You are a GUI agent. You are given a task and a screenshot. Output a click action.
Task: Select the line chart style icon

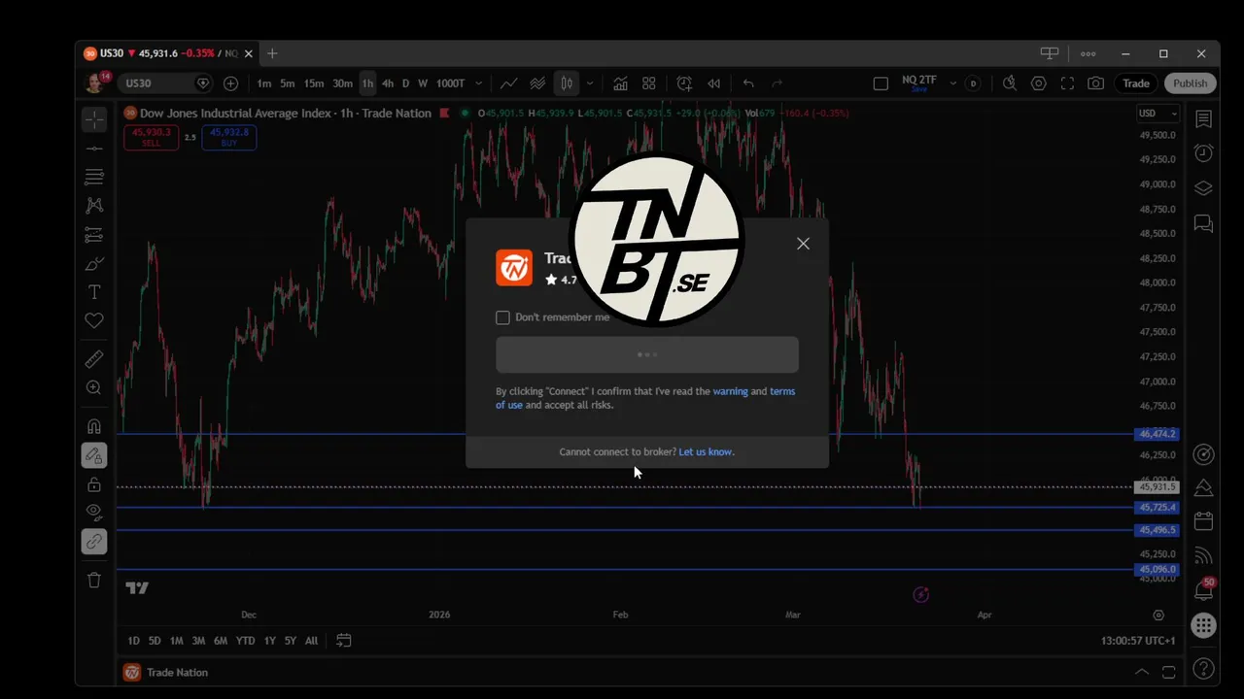509,83
